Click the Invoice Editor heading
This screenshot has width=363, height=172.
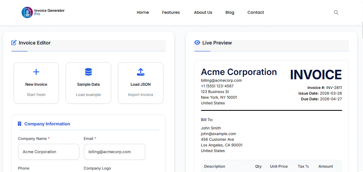tap(34, 43)
